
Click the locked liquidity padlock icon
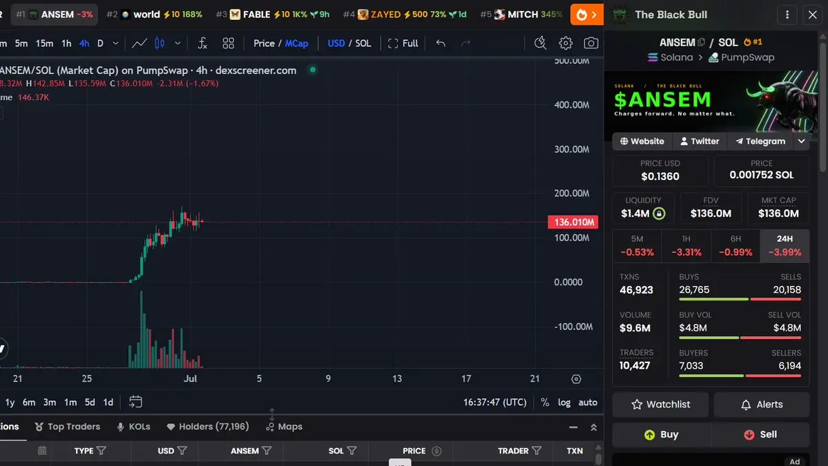[659, 213]
